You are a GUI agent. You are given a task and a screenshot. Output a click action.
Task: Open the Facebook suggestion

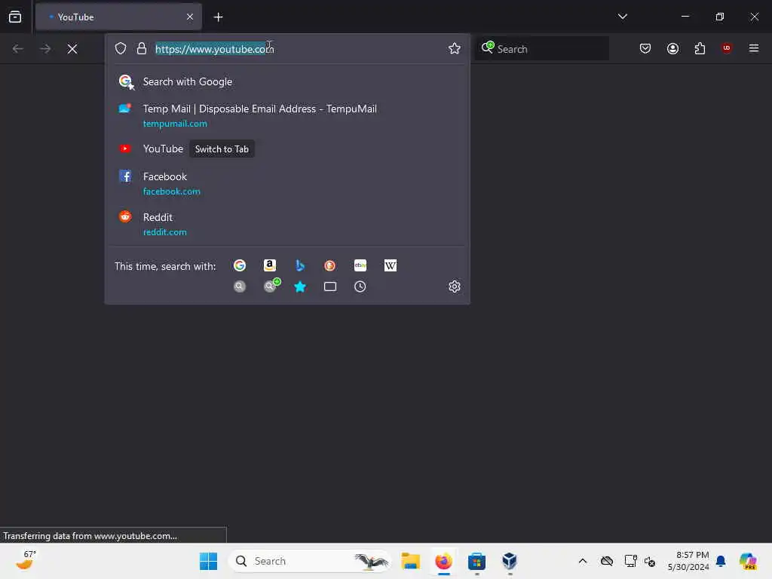287,183
